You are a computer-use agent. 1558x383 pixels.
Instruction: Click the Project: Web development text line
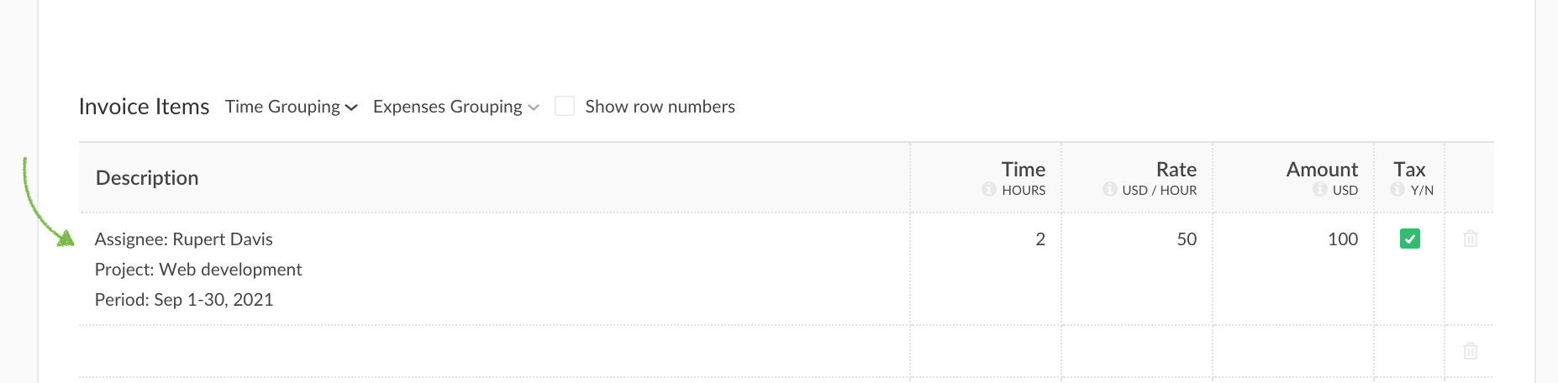(x=198, y=270)
